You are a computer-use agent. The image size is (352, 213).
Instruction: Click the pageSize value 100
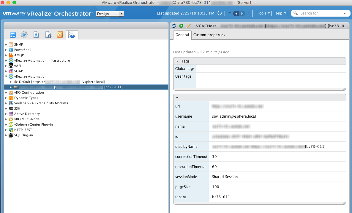click(x=216, y=187)
